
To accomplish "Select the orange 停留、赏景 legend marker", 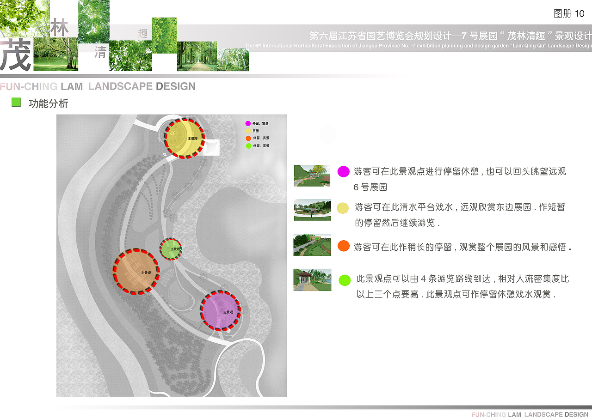I will [x=248, y=138].
